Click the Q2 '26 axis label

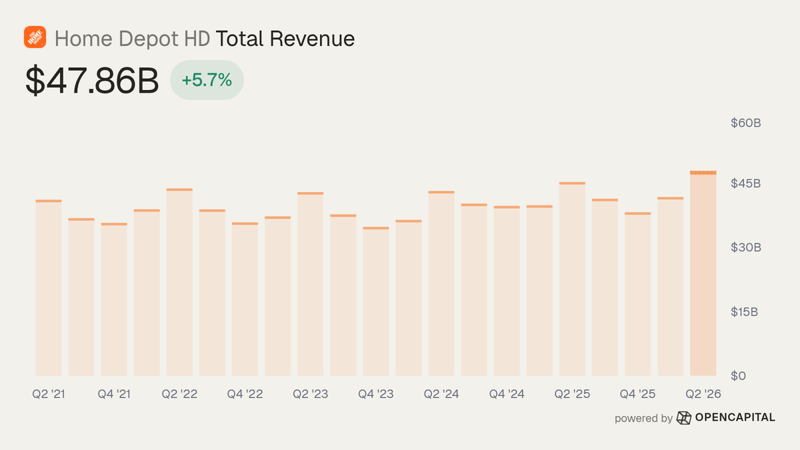703,395
